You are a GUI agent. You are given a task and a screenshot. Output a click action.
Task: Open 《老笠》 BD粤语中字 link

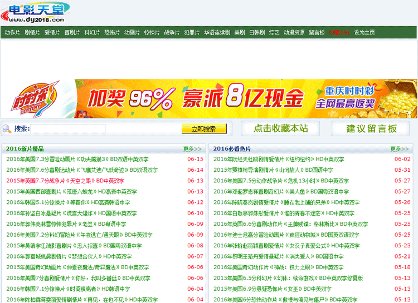(x=66, y=224)
